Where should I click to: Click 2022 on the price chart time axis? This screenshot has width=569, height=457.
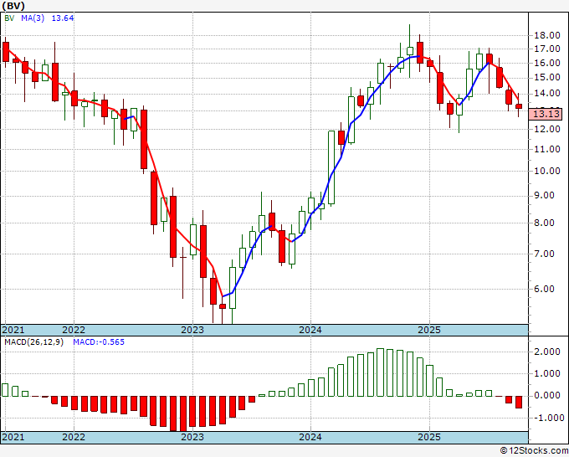tap(74, 330)
